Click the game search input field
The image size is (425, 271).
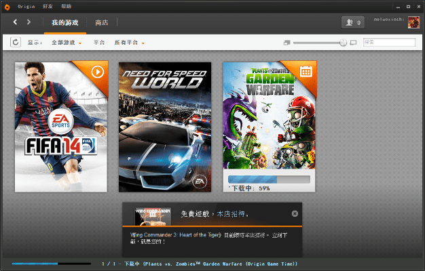[x=389, y=43]
